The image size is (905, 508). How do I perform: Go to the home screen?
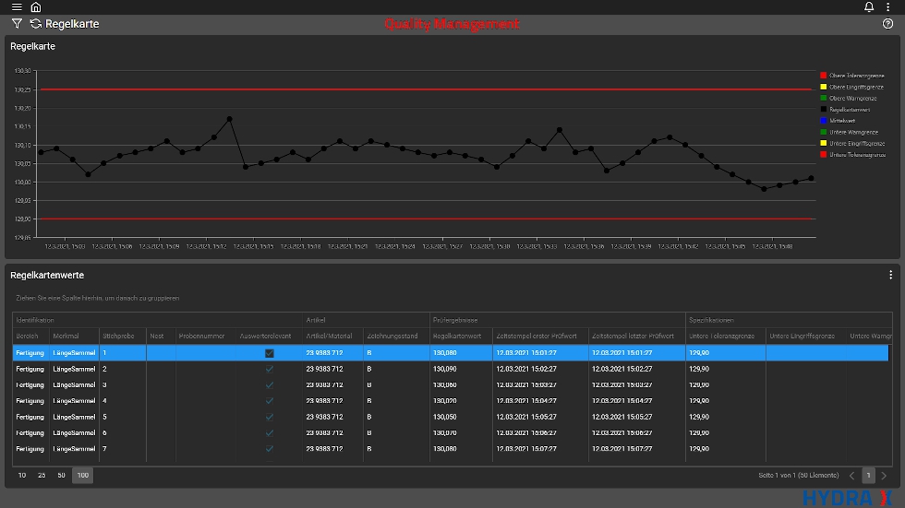pos(36,7)
